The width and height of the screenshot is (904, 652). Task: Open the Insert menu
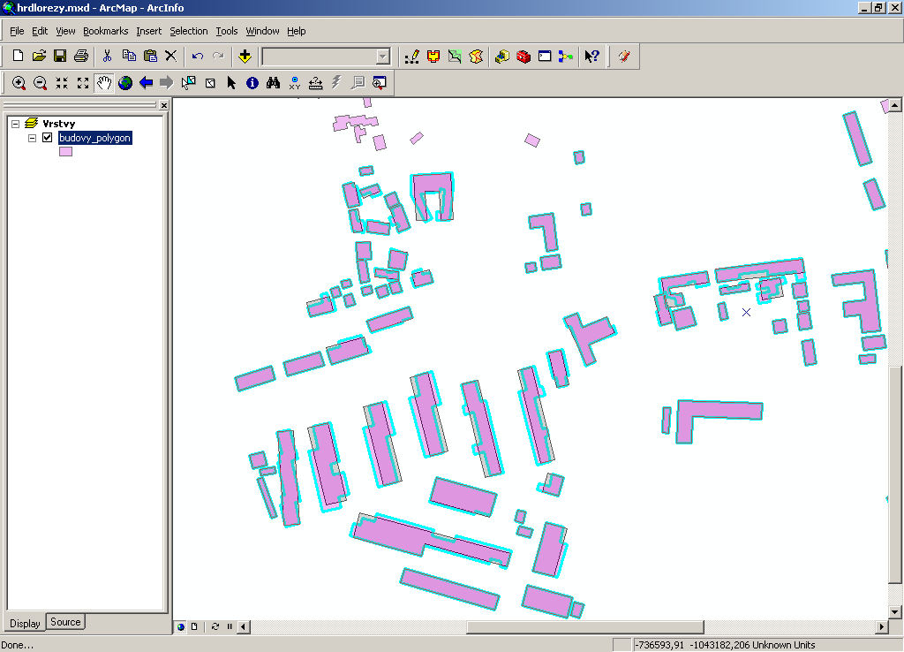coord(148,31)
